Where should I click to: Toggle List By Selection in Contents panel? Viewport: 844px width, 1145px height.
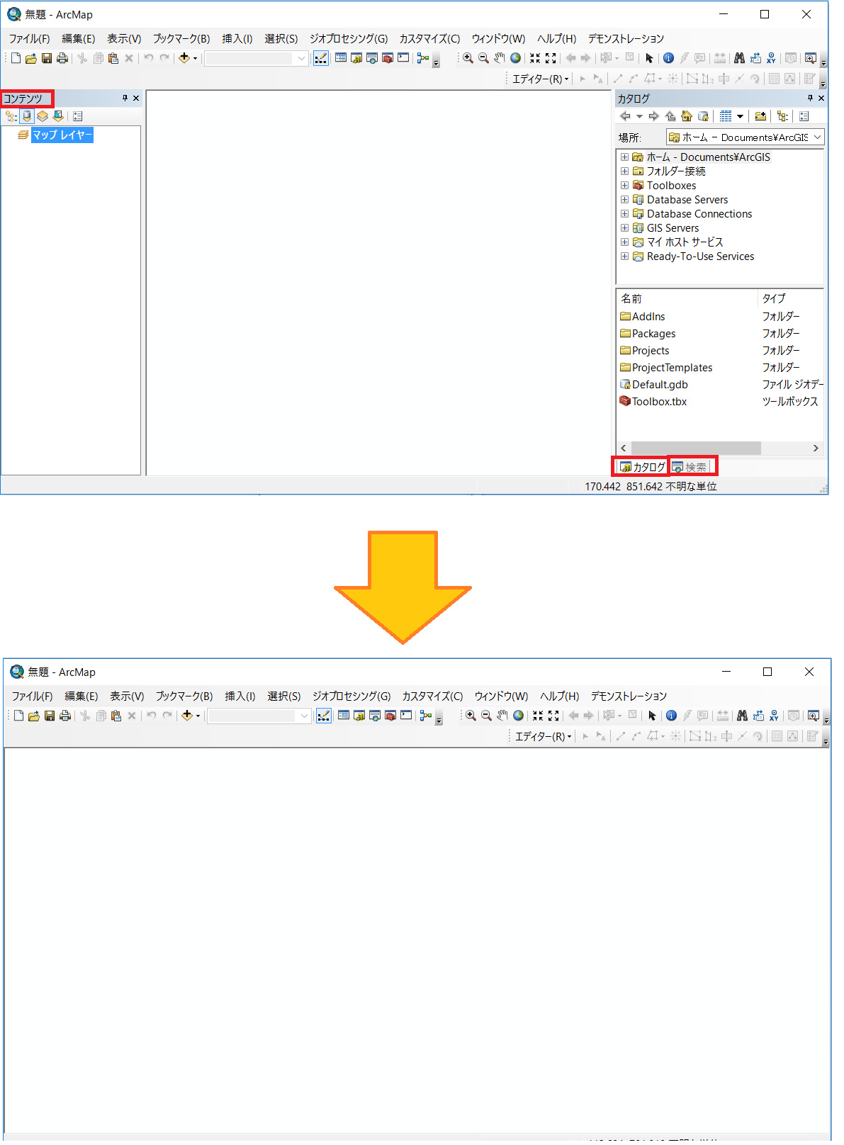click(58, 116)
